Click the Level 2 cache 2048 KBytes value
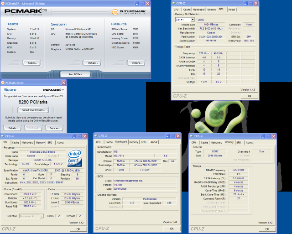This screenshot has height=234, width=292. (x=72, y=203)
